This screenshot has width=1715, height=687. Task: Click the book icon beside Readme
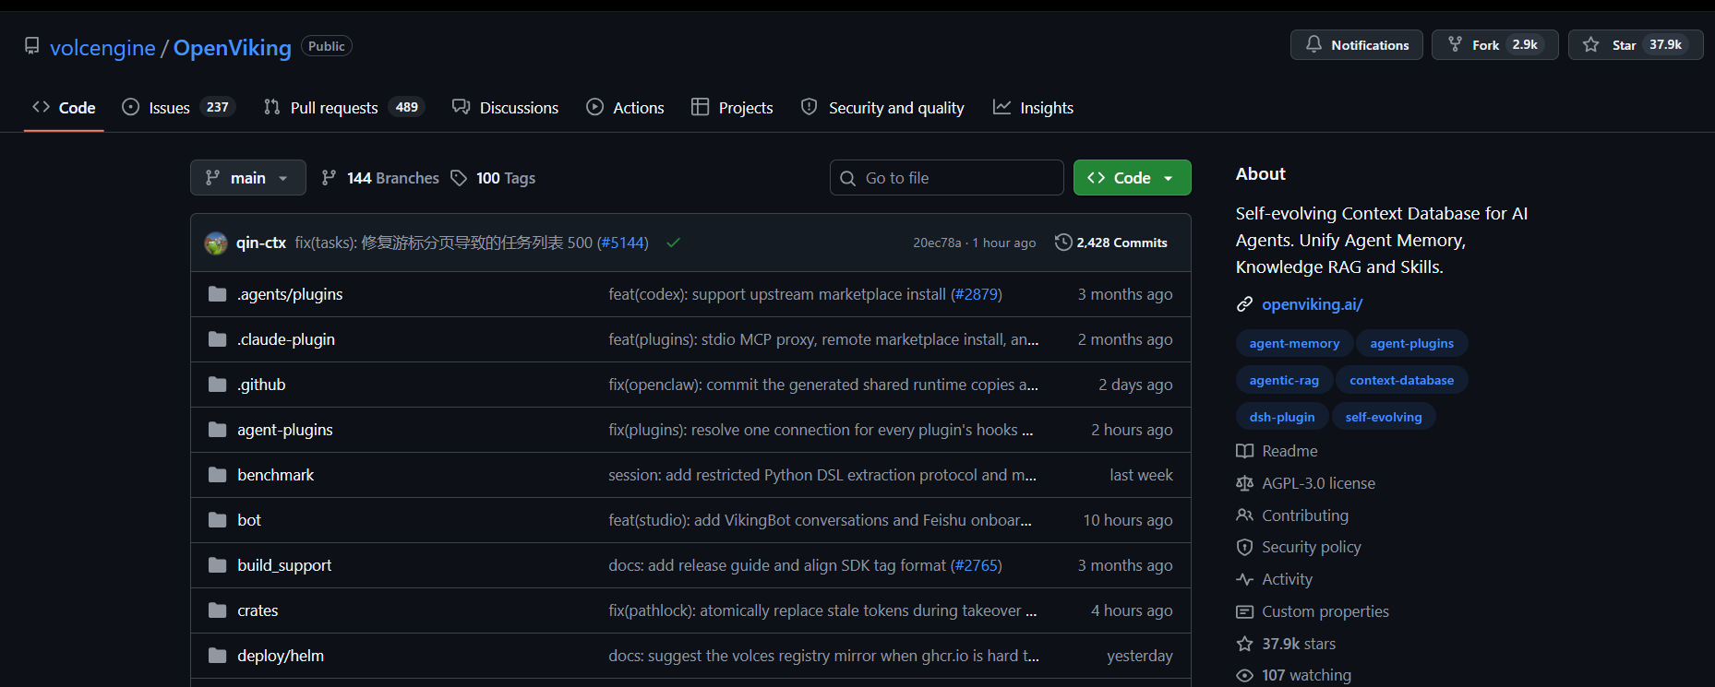1244,451
